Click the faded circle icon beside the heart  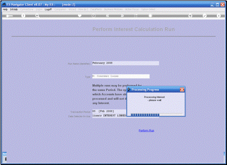click(94, 15)
